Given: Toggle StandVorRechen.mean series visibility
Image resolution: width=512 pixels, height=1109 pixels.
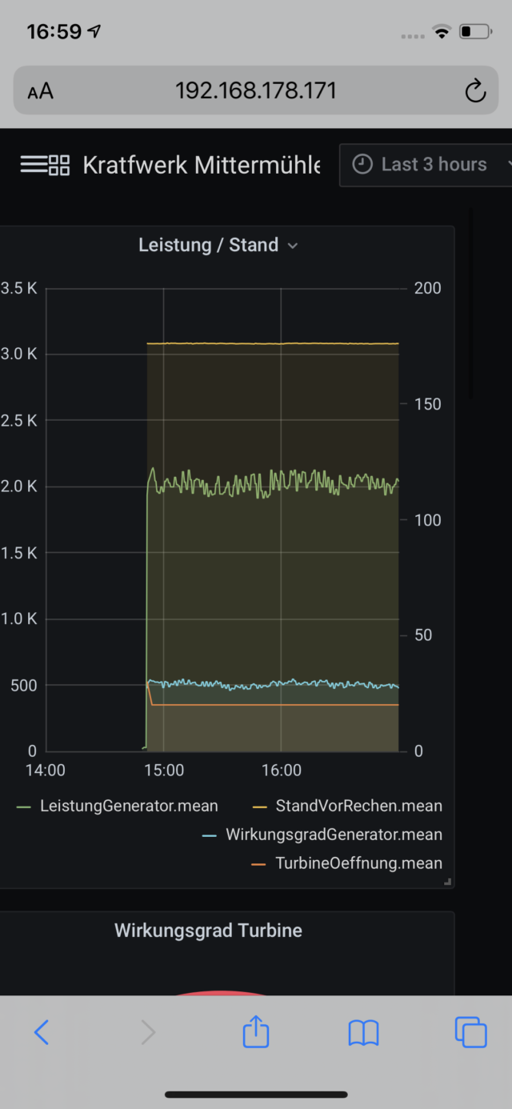Looking at the screenshot, I should (x=358, y=806).
